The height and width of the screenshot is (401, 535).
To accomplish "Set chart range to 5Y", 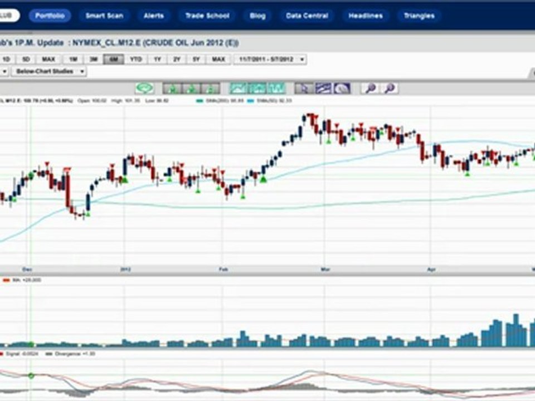I will (x=196, y=60).
